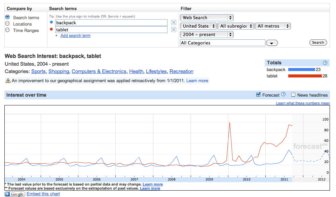
Task: Click the tablet label in Totals
Action: [x=272, y=76]
